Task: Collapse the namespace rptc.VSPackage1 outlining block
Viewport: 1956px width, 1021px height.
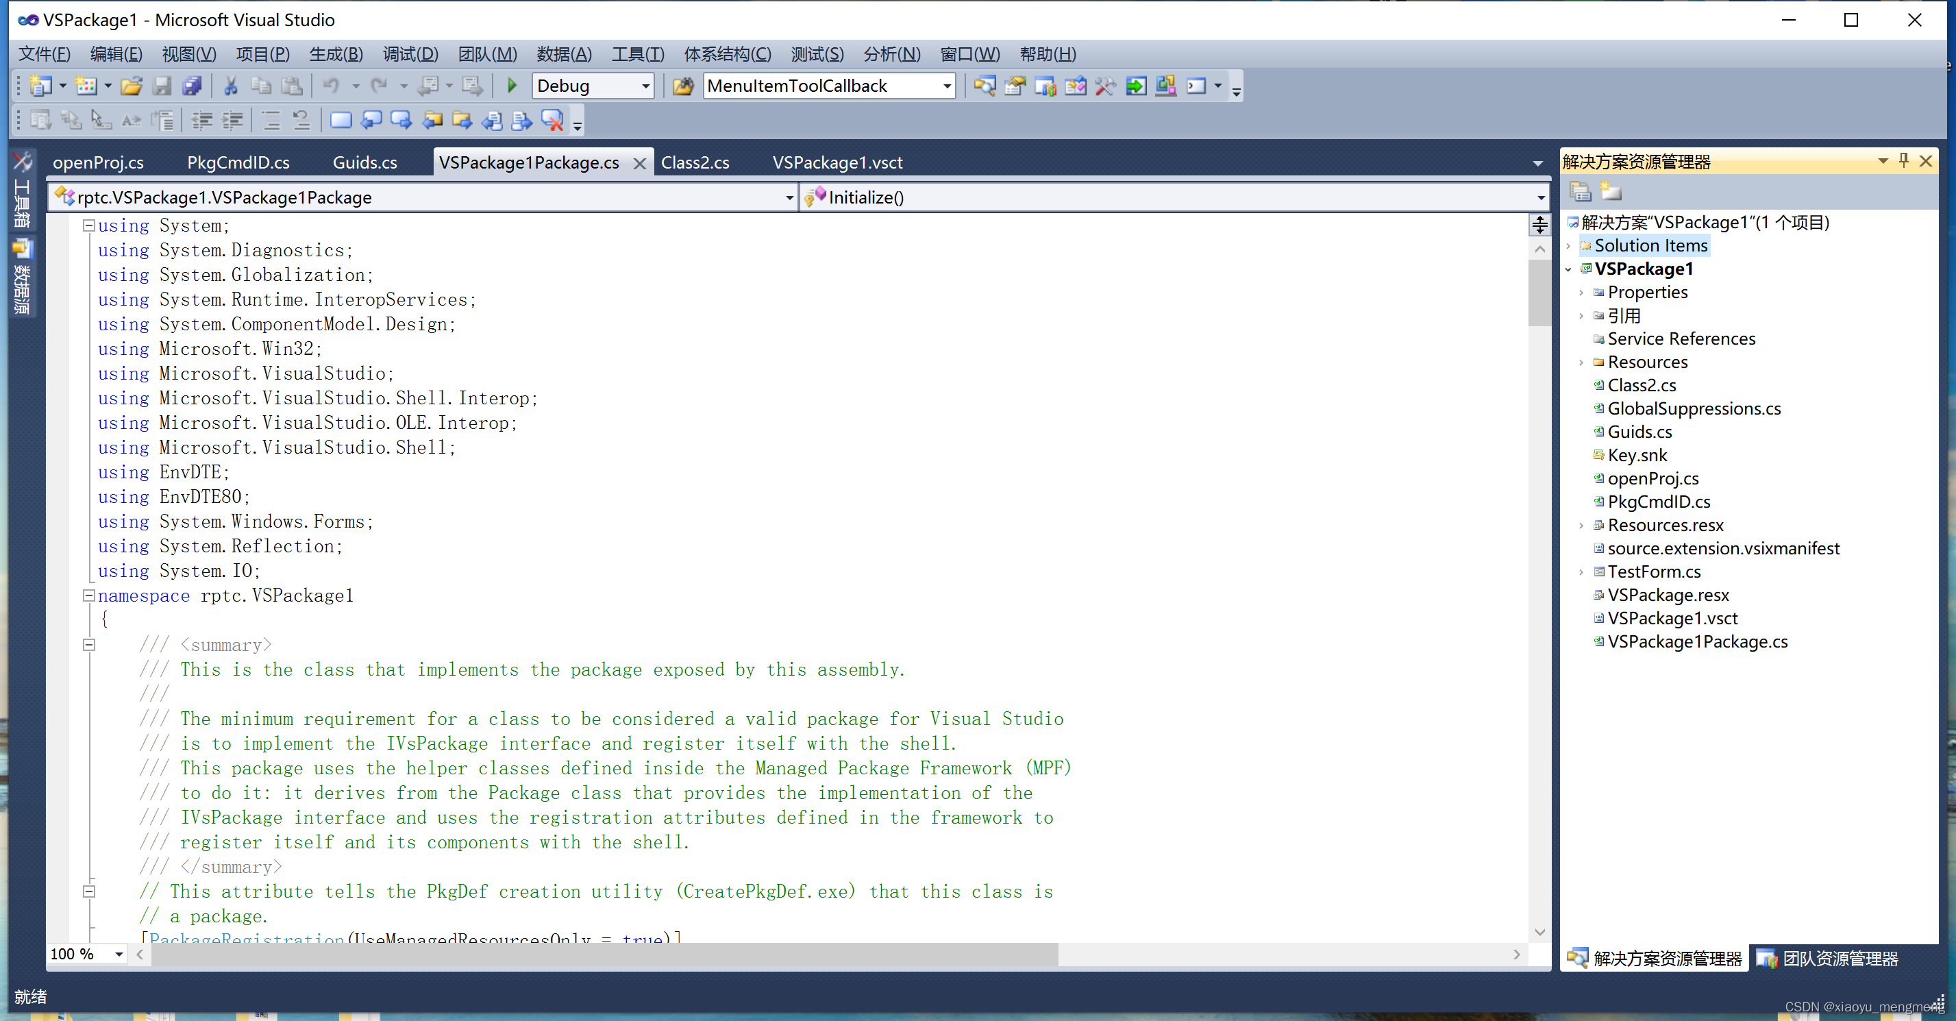Action: point(89,595)
